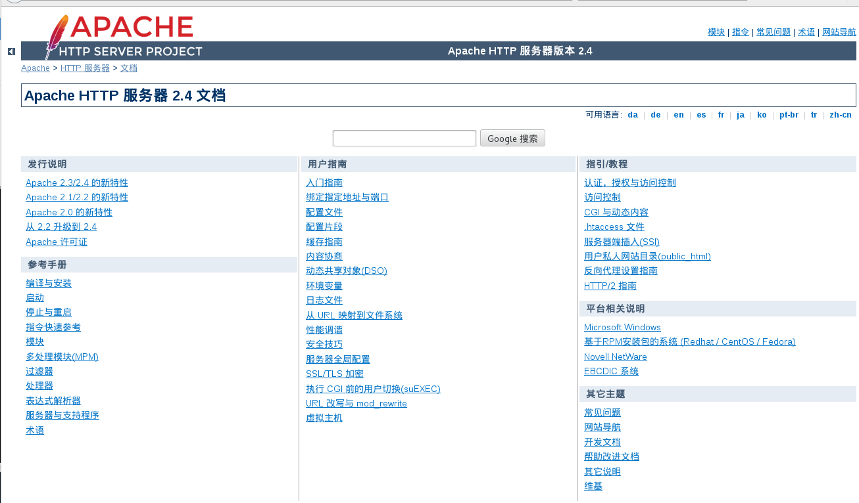Image resolution: width=859 pixels, height=503 pixels.
Task: Open 认证，授权与访问控制 link
Action: pos(630,183)
